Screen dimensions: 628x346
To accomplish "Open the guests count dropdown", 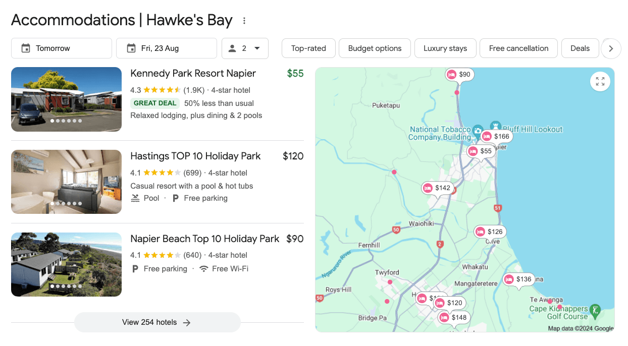I will pyautogui.click(x=245, y=48).
